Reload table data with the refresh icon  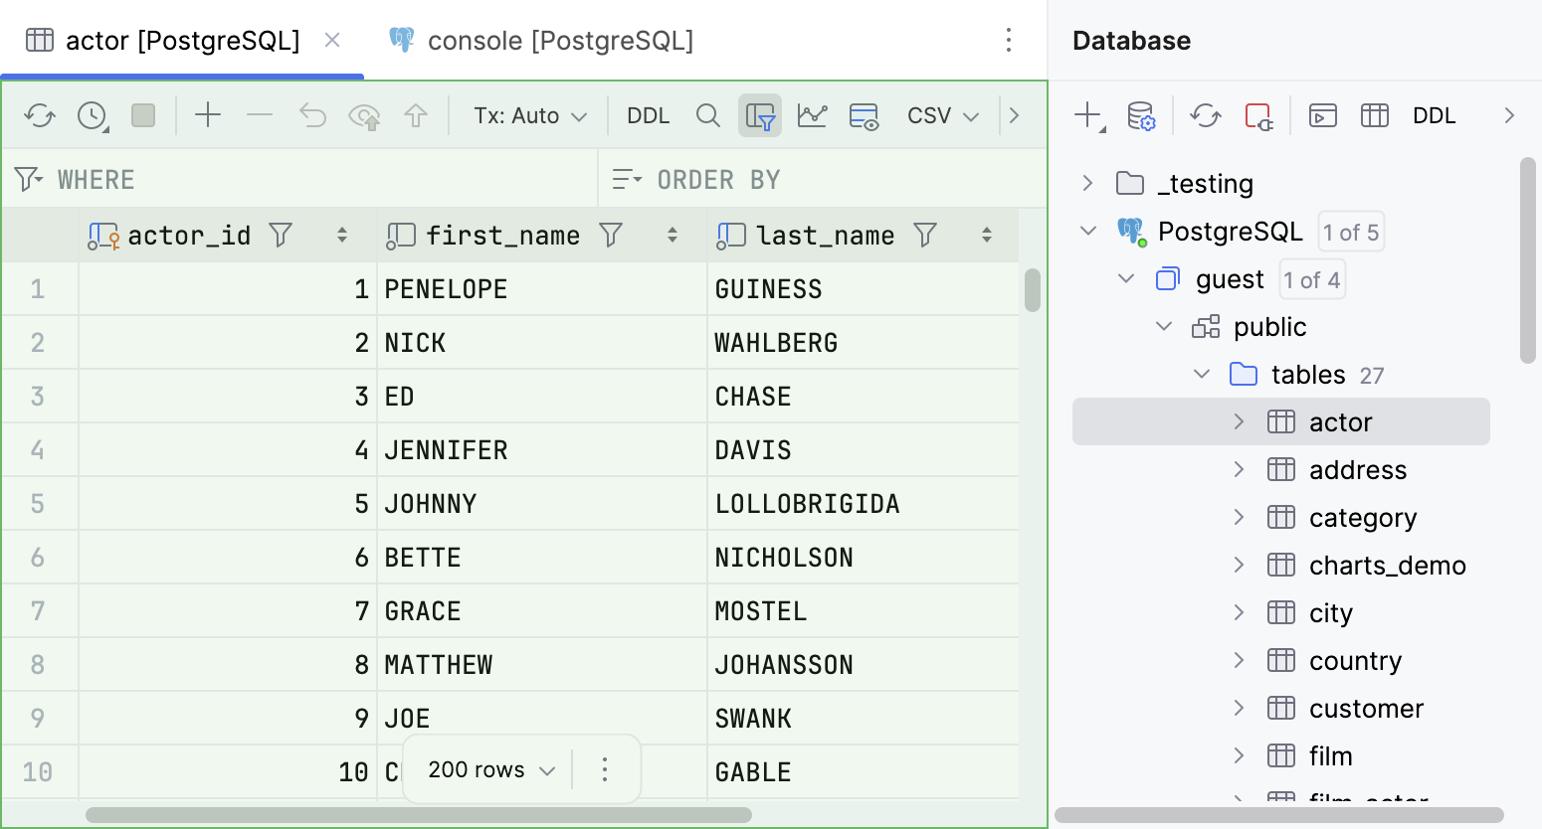click(40, 114)
